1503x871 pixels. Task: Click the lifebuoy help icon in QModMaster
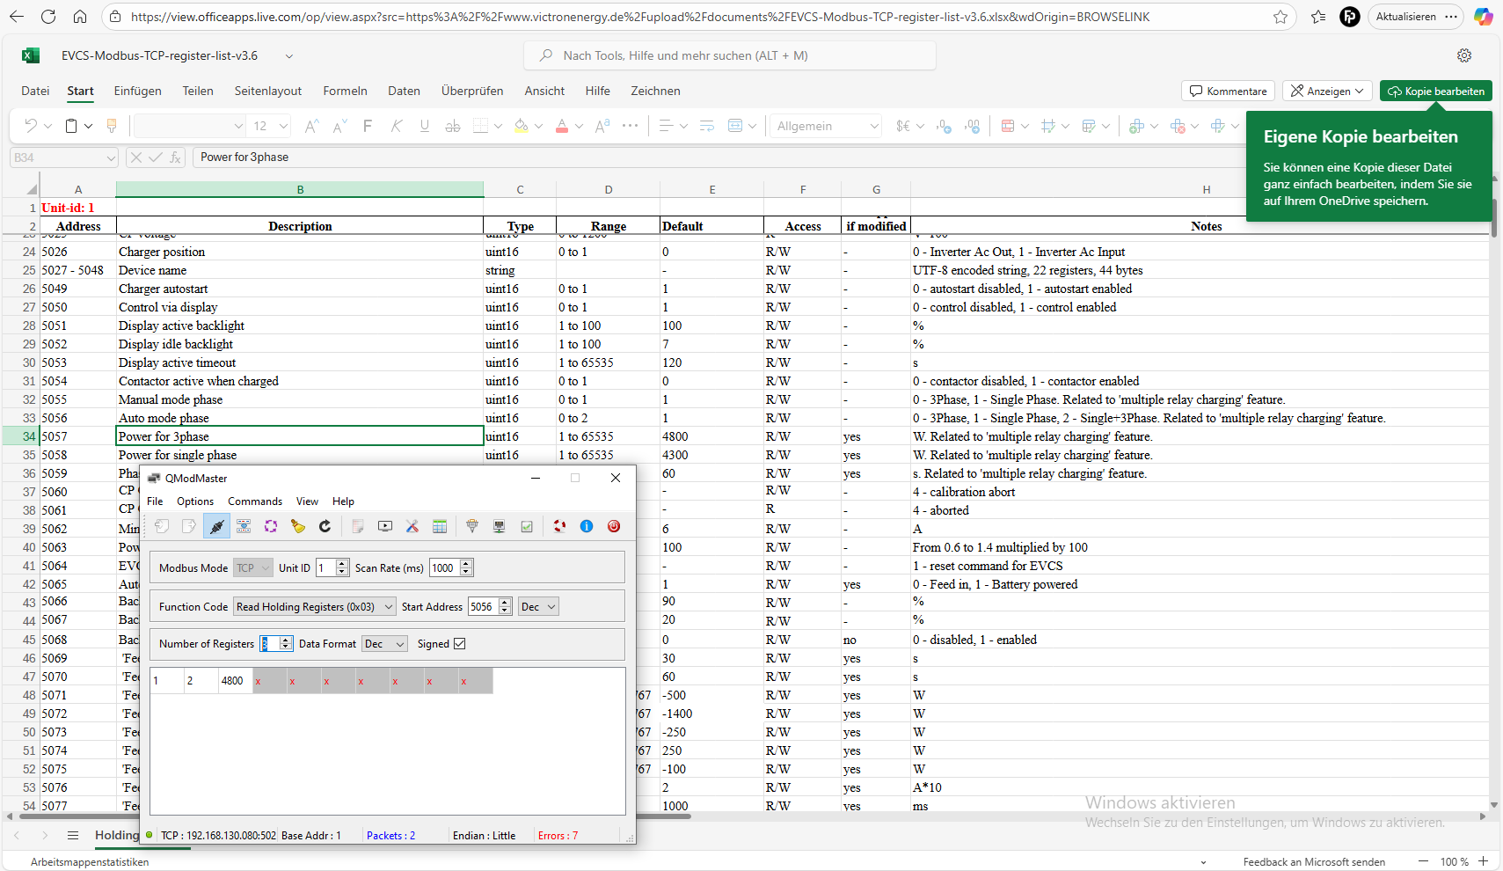click(x=559, y=526)
